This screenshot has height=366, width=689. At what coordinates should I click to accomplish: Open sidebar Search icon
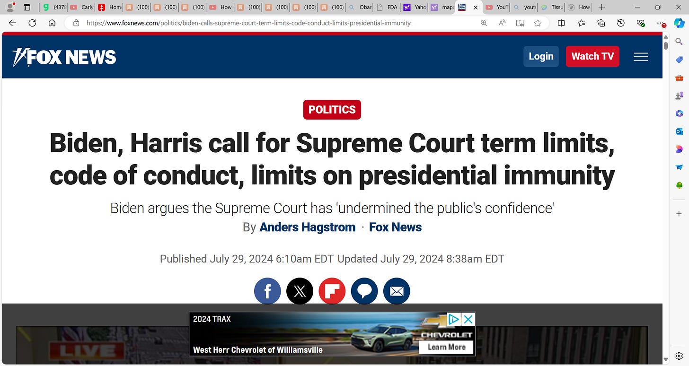click(x=679, y=42)
